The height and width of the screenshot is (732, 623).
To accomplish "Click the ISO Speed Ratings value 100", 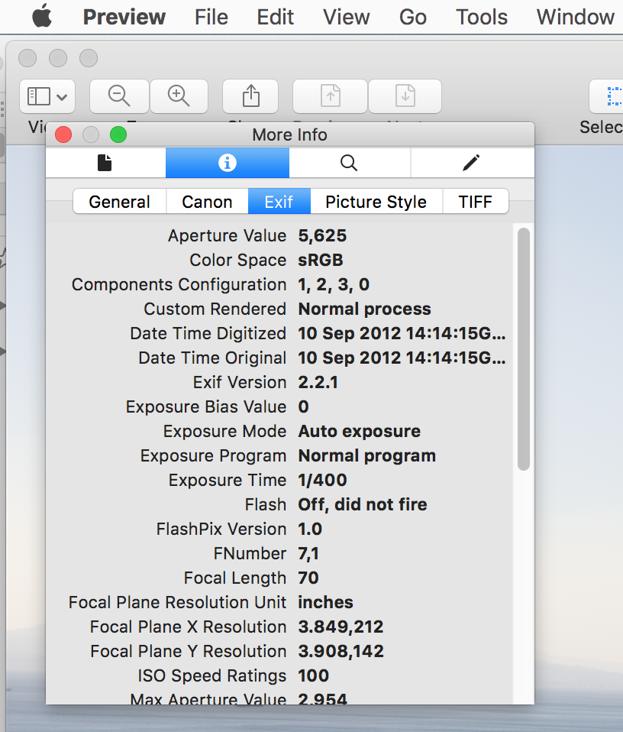I will (x=314, y=675).
